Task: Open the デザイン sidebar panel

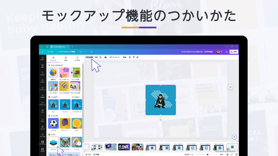Action: (x=42, y=59)
